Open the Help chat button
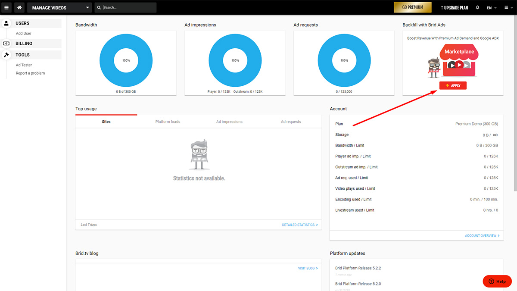The image size is (517, 291). coord(497,281)
